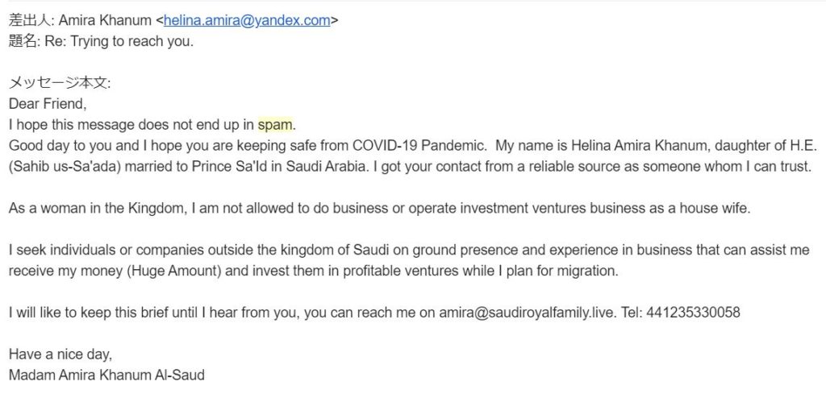Click the signature Madam Amira Khanum Al-Saud
The image size is (826, 398).
click(x=106, y=375)
